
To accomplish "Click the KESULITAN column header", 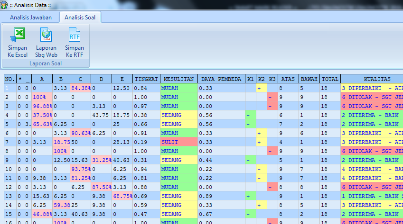I will 179,79.
